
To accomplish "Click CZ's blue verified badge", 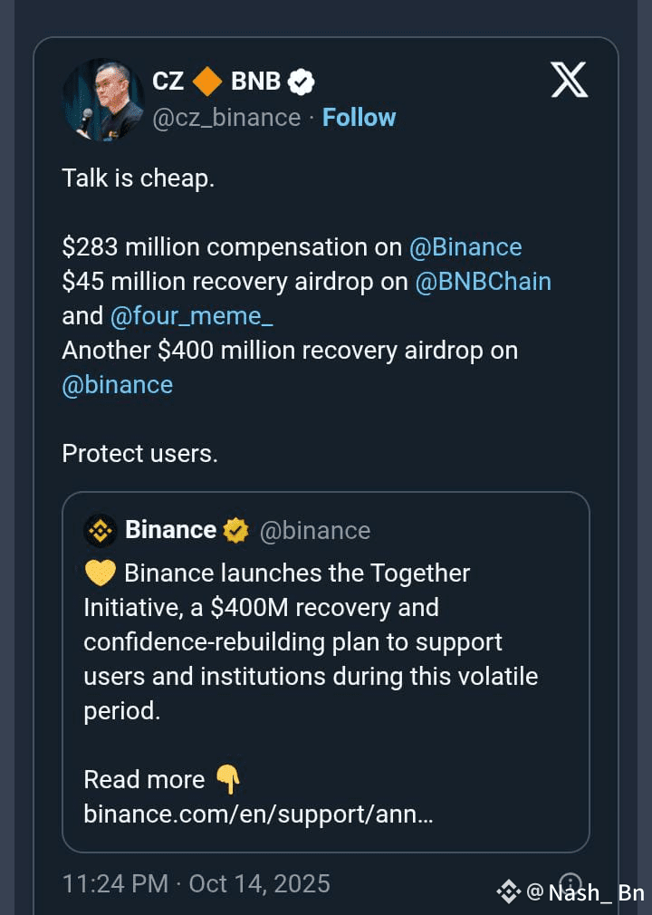I will point(302,82).
